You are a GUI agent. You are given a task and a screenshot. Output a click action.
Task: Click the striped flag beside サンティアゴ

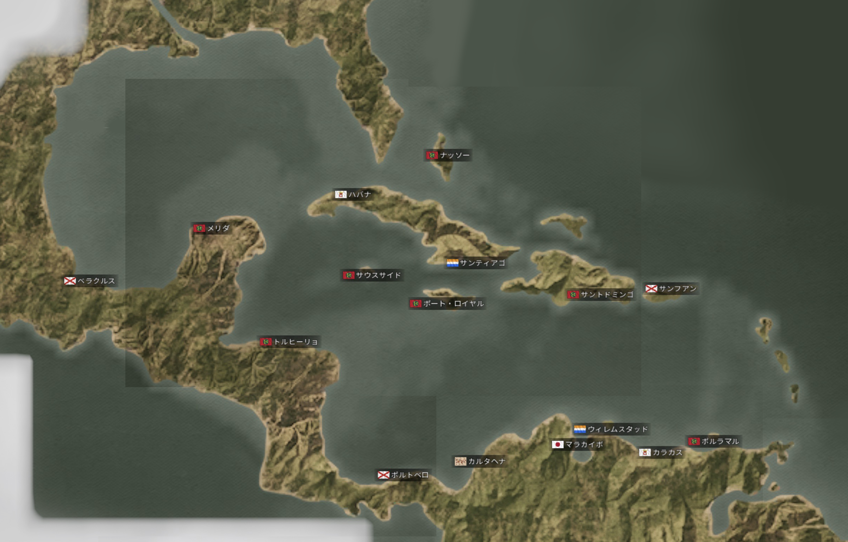[x=453, y=263]
